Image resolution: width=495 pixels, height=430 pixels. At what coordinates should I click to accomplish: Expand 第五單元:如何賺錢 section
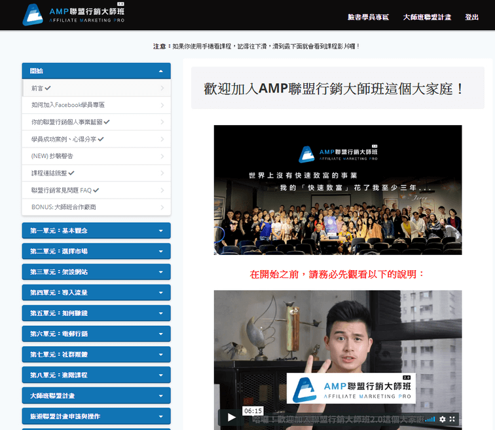[x=96, y=313]
